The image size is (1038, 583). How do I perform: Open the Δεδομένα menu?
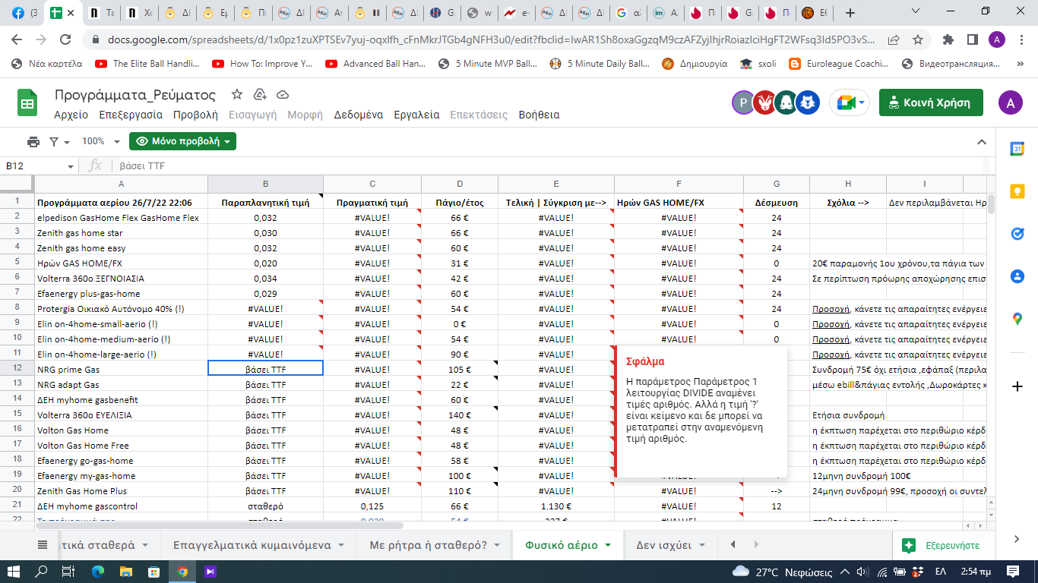[x=359, y=115]
